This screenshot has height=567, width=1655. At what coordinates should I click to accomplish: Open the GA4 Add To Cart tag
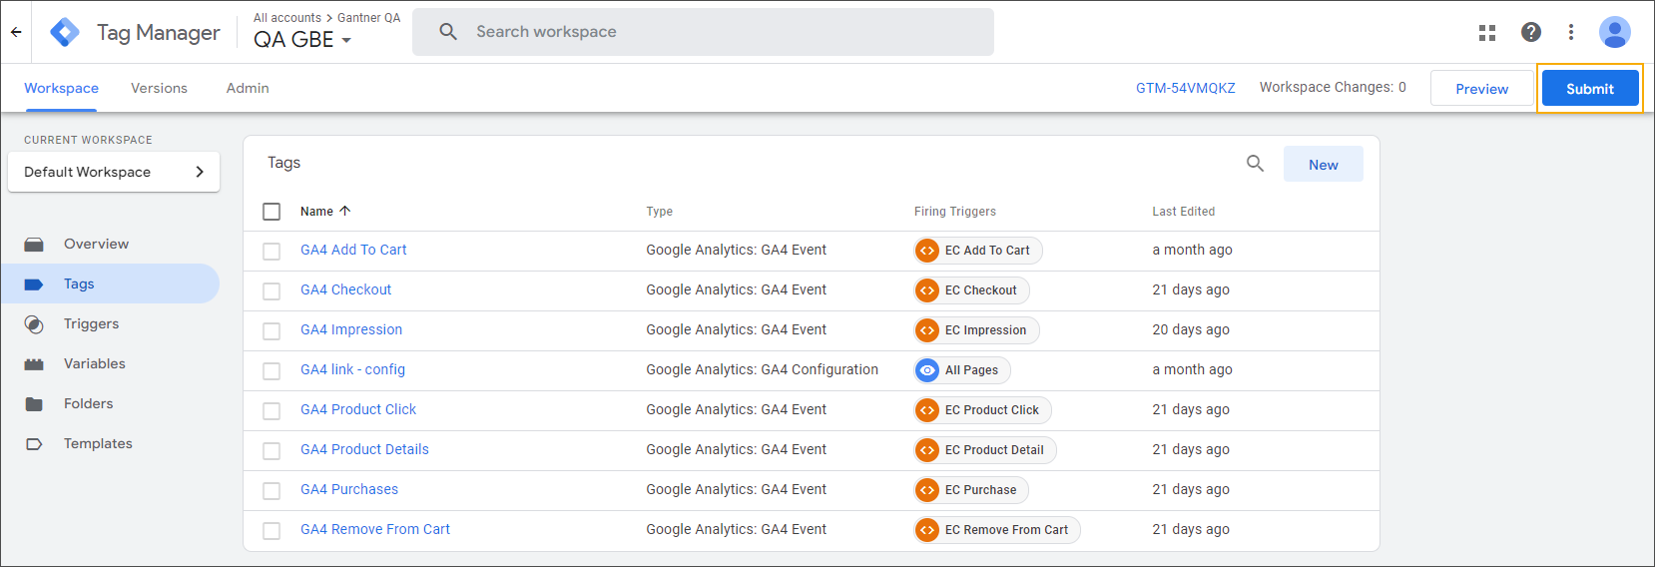(x=353, y=251)
